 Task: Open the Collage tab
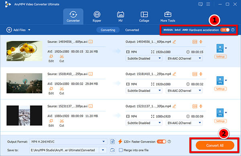[x=144, y=16]
